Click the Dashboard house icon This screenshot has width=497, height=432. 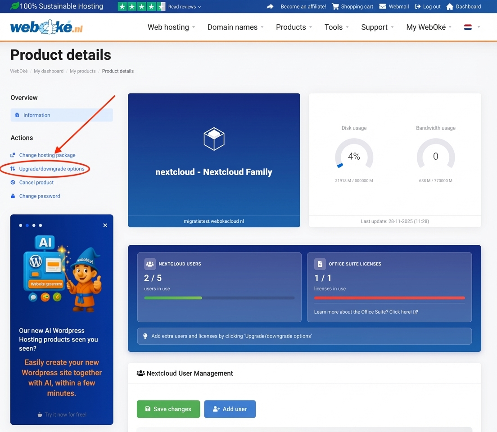[x=449, y=6]
